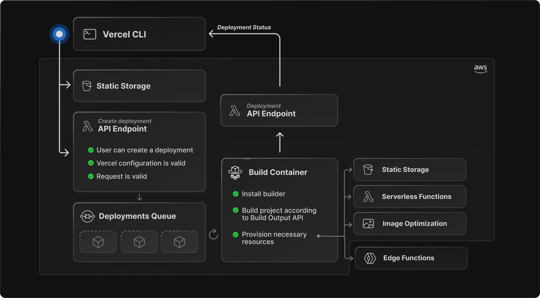This screenshot has height=298, width=540.
Task: Click the Deployment Status label
Action: (x=244, y=27)
